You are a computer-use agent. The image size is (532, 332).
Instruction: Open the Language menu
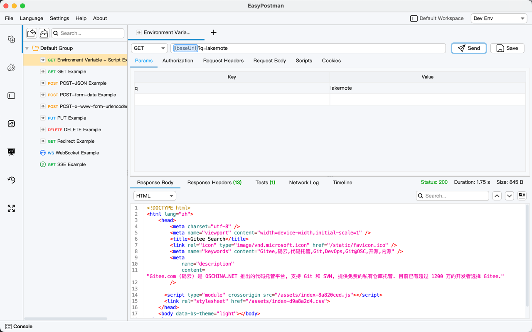[x=32, y=18]
